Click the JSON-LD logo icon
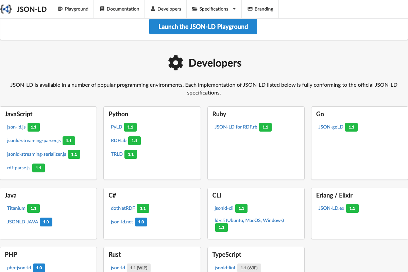This screenshot has width=408, height=272. 6,9
